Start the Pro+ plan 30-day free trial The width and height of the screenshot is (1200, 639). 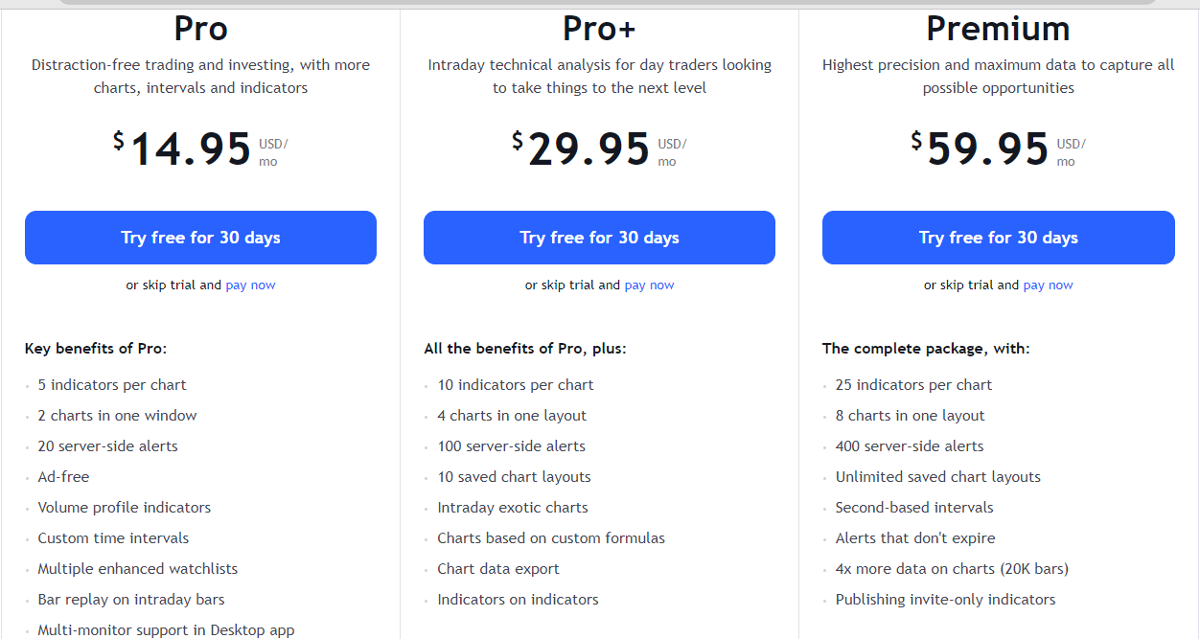[599, 238]
